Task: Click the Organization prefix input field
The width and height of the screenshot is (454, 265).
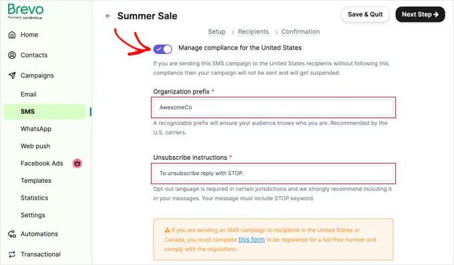Action: pyautogui.click(x=273, y=107)
